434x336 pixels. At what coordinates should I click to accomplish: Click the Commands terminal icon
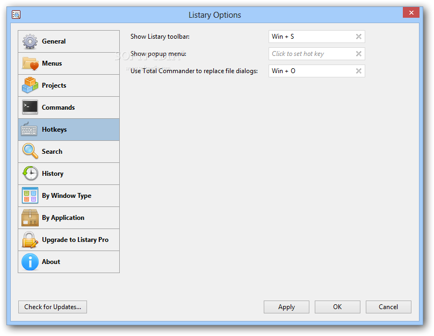click(x=30, y=107)
